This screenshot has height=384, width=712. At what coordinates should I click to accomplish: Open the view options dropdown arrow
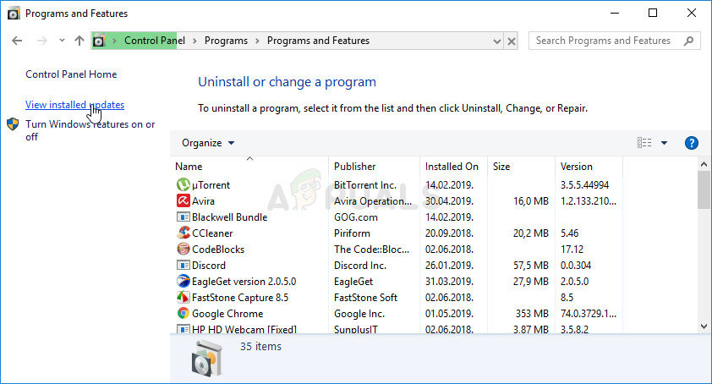coord(664,143)
